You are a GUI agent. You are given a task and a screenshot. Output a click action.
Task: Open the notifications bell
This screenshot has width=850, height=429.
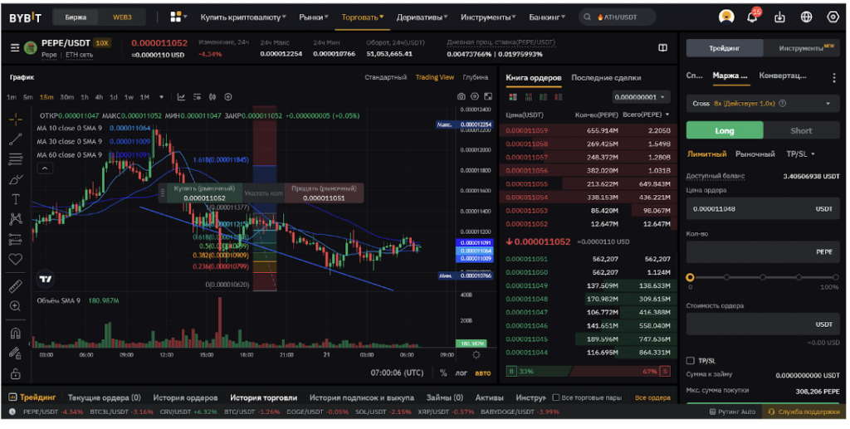pos(752,17)
